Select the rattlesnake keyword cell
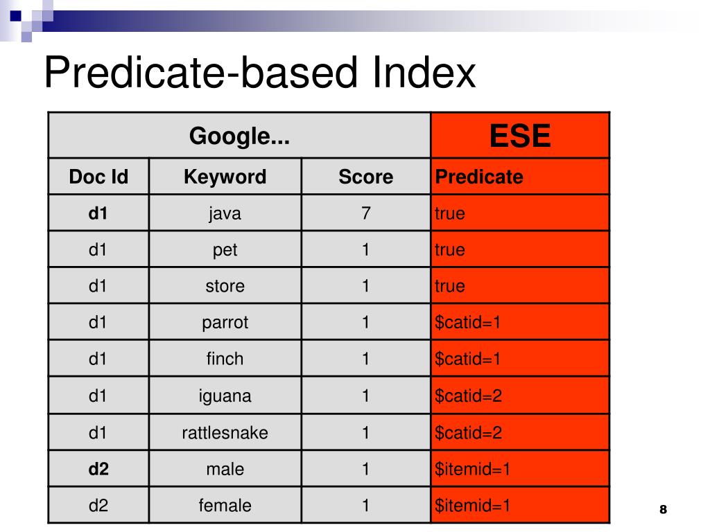The height and width of the screenshot is (532, 710). 225,432
